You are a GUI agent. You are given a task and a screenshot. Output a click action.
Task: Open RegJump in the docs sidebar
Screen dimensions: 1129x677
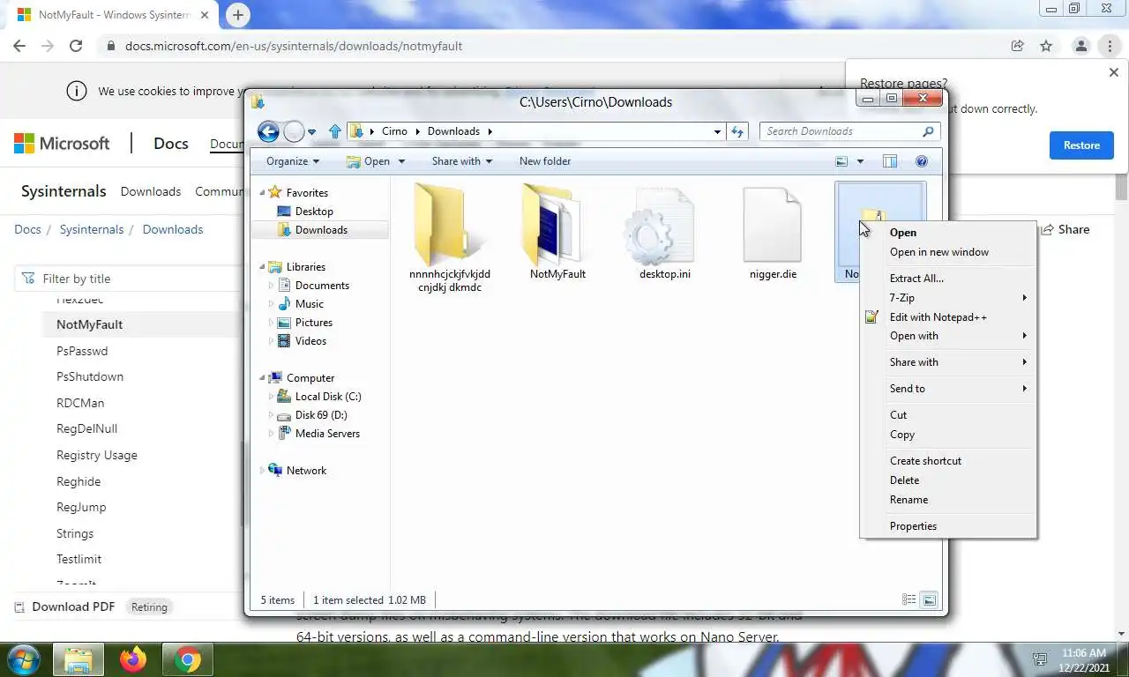click(81, 507)
